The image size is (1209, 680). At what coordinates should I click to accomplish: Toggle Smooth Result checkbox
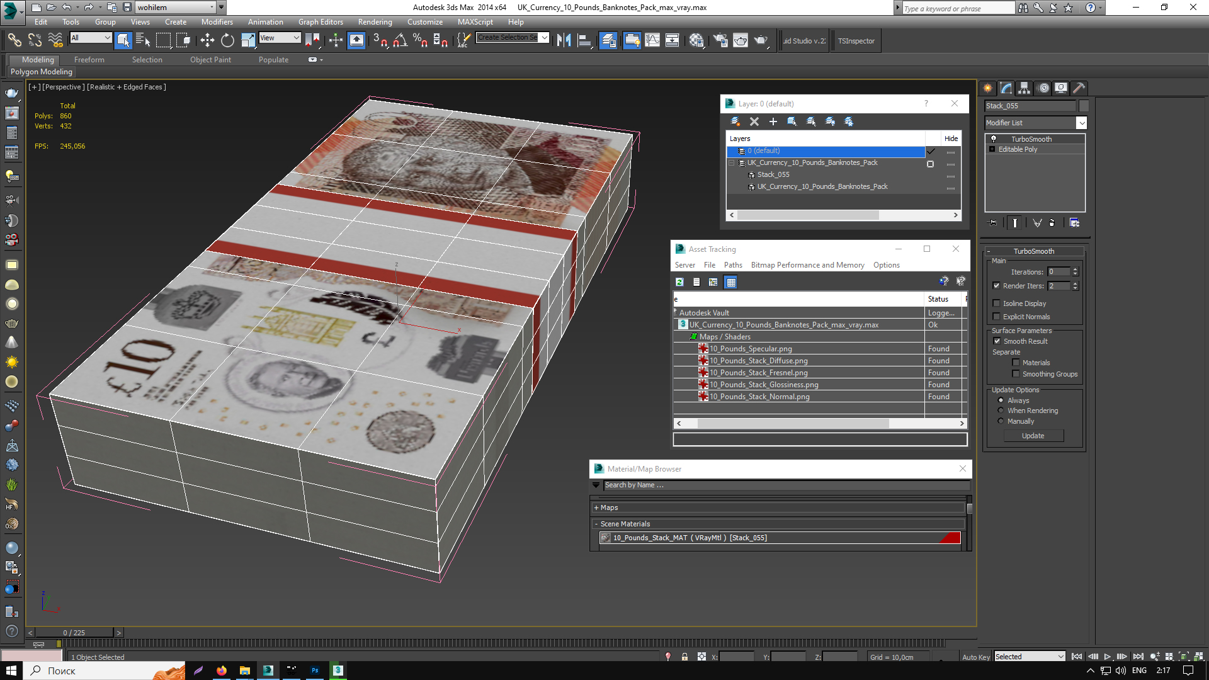(x=997, y=341)
